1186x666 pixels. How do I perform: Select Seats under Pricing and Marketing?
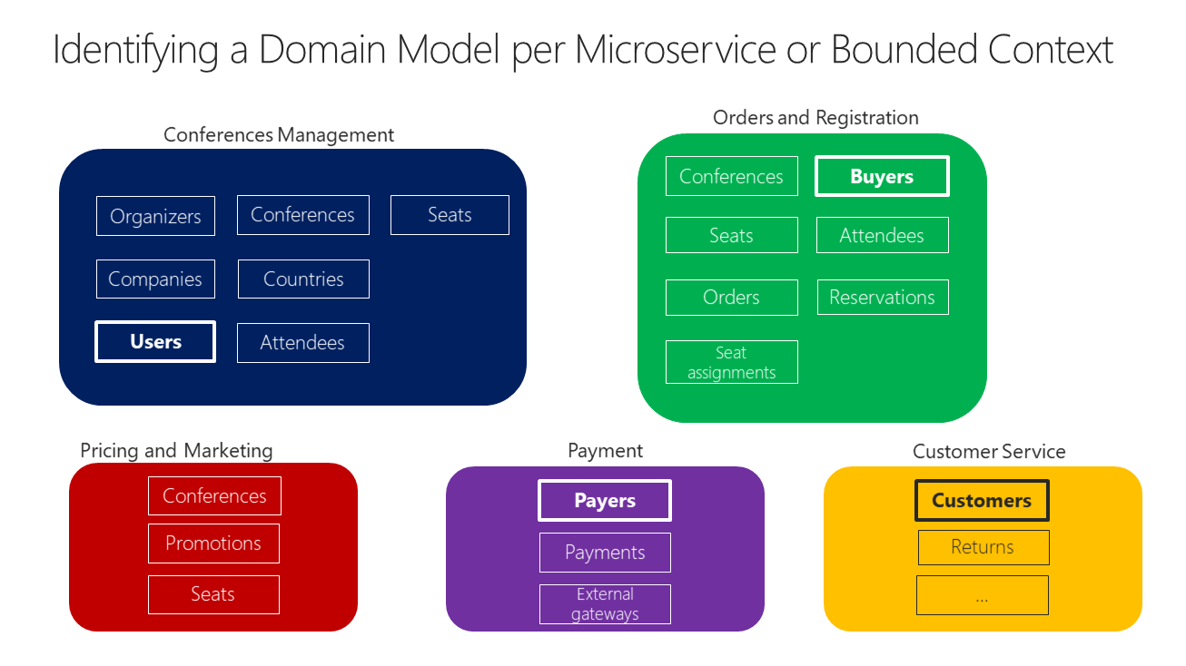pos(213,593)
